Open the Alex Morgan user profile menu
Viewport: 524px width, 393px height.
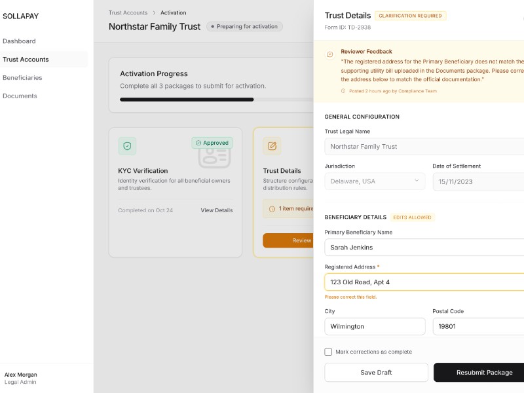21,378
